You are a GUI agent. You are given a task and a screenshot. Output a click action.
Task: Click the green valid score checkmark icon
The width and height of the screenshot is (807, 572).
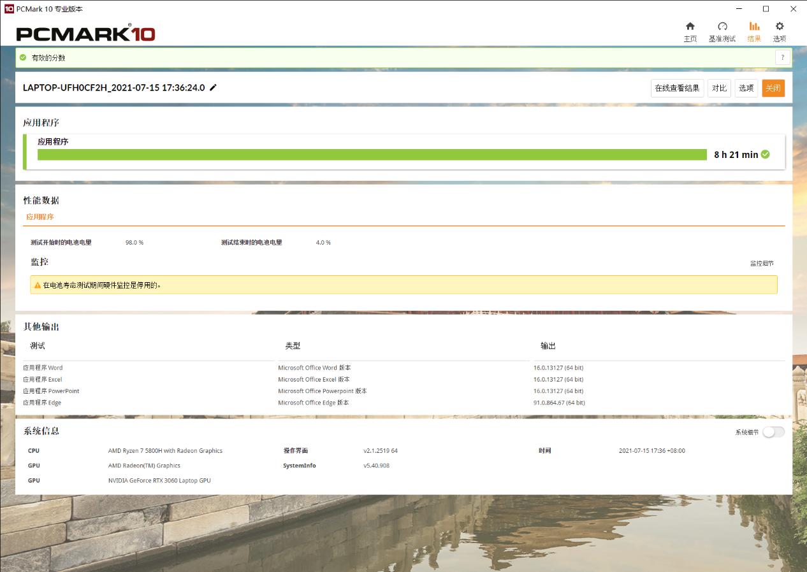click(x=24, y=58)
